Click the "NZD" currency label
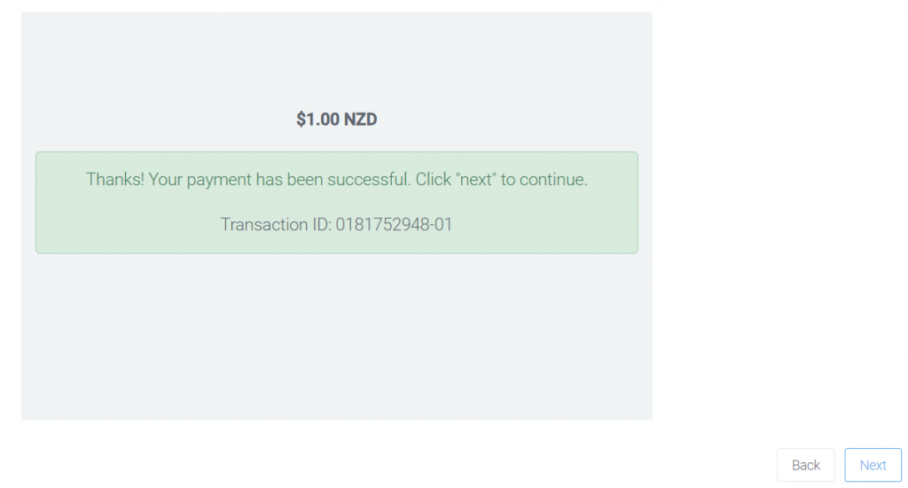 tap(360, 119)
